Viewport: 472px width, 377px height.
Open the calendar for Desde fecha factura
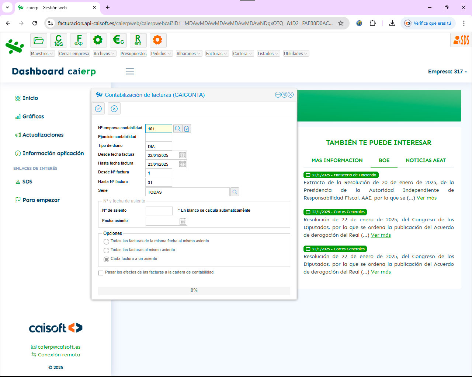tap(183, 155)
